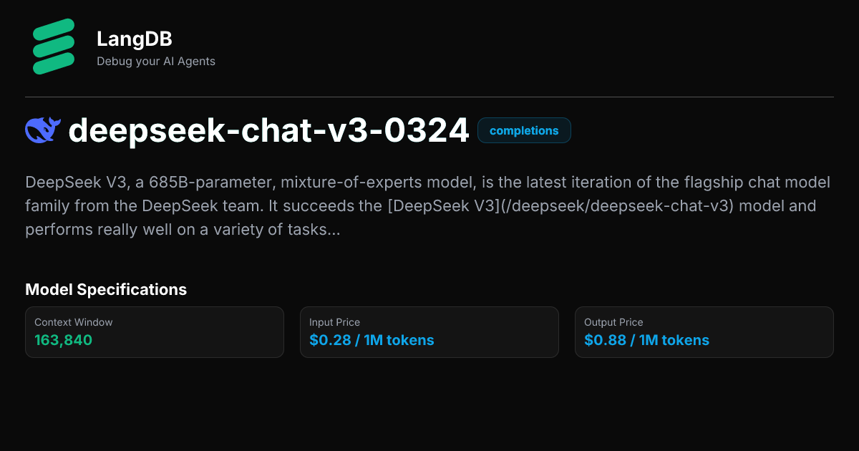The width and height of the screenshot is (859, 451).
Task: Select the $0.88 / 1M tokens value
Action: point(646,340)
